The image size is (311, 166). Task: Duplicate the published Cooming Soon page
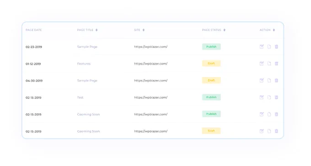269,114
